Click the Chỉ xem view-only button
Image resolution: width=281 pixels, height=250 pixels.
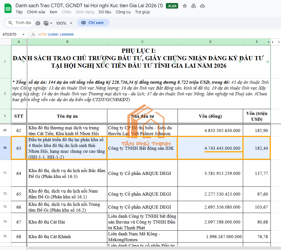click(x=93, y=23)
